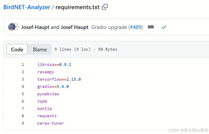Click the librosa==0.9.2 code line
The image size is (209, 134).
tap(54, 65)
